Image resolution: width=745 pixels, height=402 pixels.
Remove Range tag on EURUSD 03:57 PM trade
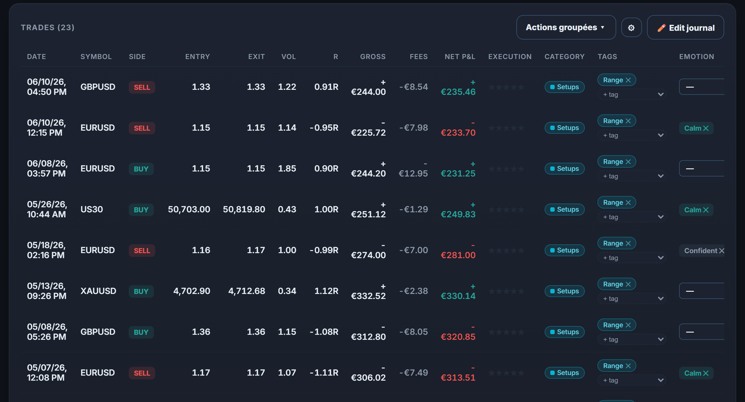(628, 162)
